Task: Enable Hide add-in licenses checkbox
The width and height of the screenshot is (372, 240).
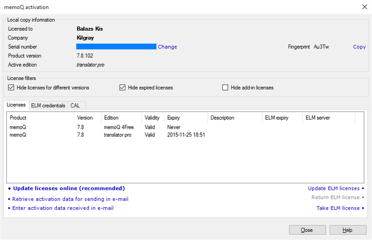Action: pos(225,87)
